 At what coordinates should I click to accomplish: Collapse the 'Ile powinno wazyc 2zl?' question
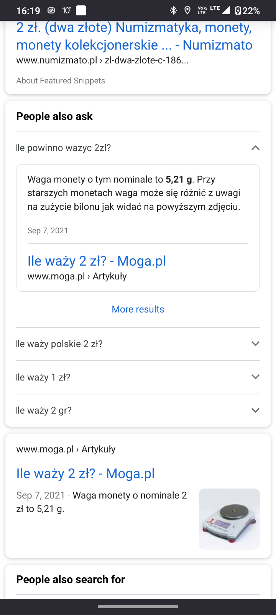(x=255, y=148)
